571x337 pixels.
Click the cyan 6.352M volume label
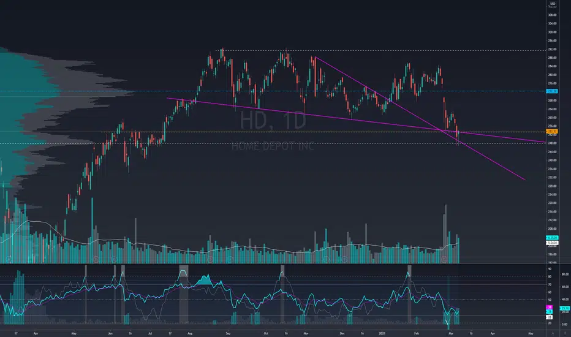(x=552, y=238)
